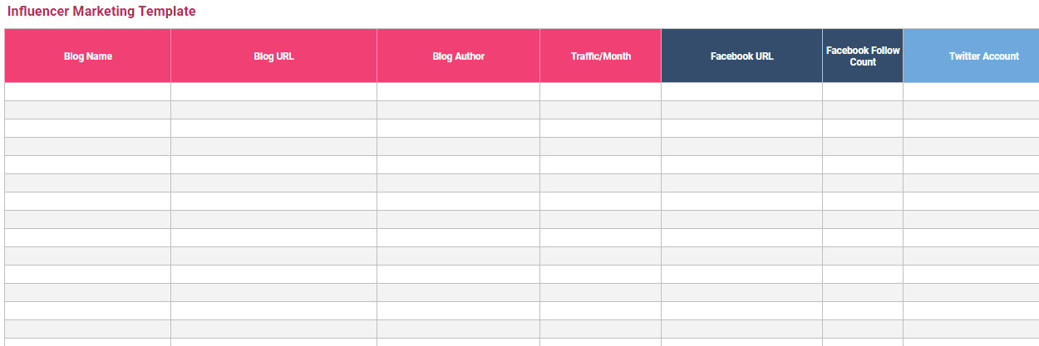Screen dimensions: 1039x346
Task: Select the Twitter Account header cell
Action: point(971,56)
